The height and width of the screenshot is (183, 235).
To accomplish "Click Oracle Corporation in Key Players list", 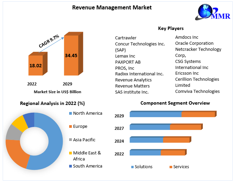I will (x=194, y=43).
